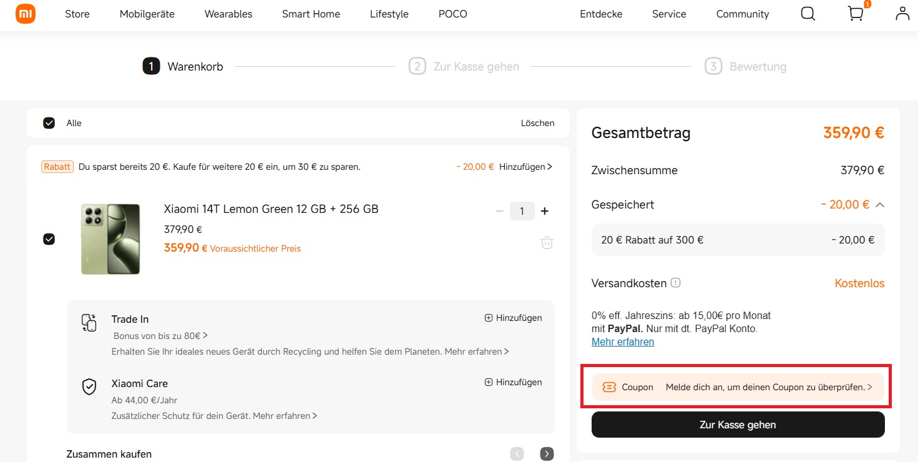Decrease quantity with minus button
The image size is (918, 462).
(x=499, y=211)
